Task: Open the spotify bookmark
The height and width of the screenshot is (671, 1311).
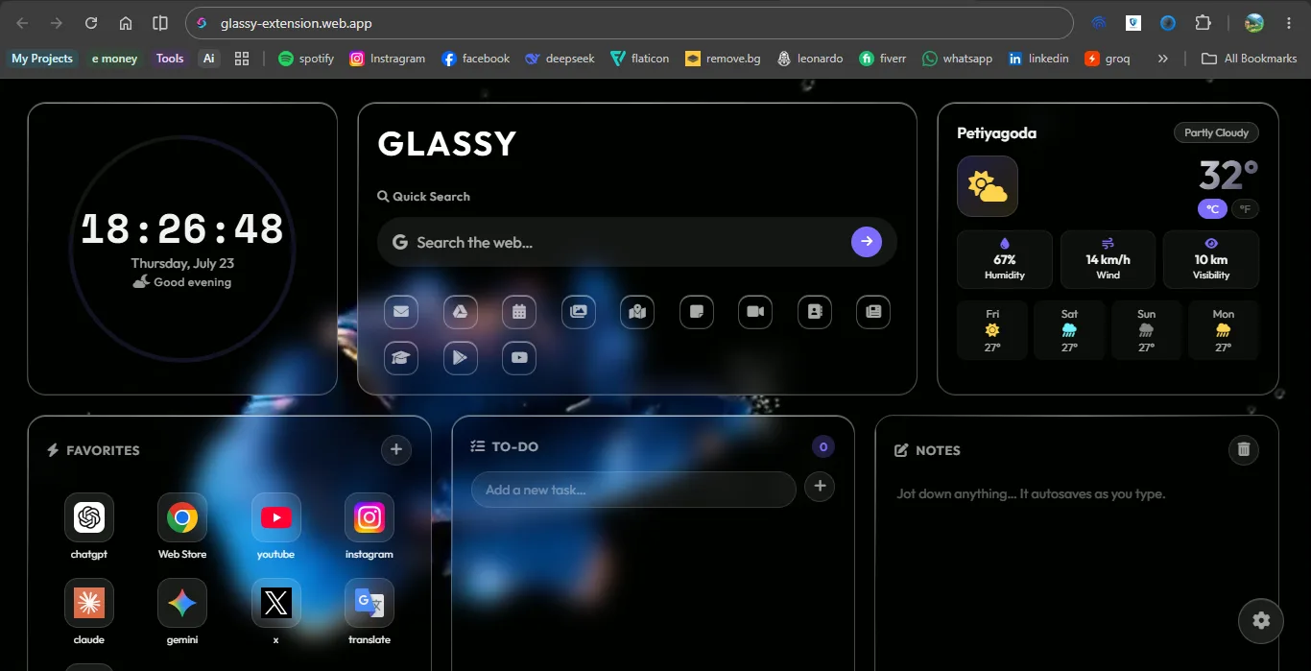Action: [x=306, y=59]
